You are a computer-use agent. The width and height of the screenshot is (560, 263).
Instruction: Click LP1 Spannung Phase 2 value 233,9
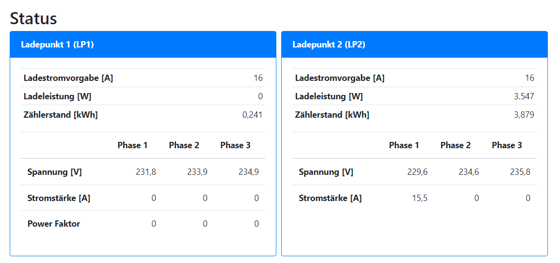(197, 172)
